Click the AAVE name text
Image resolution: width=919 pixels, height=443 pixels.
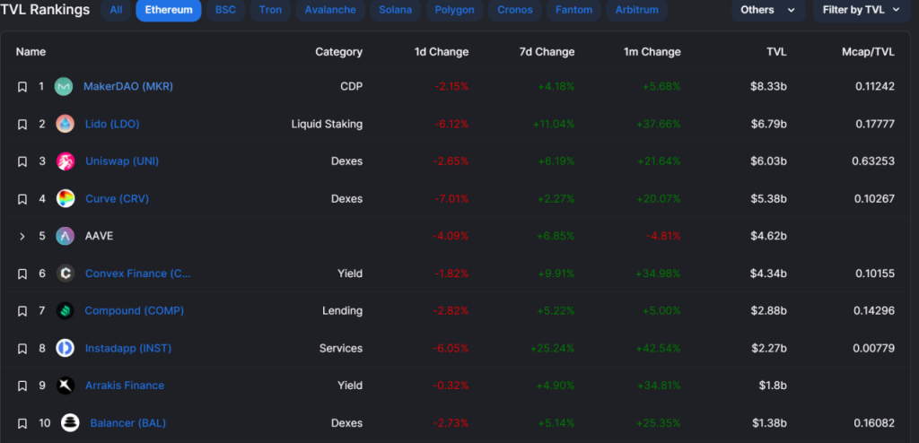tap(99, 236)
